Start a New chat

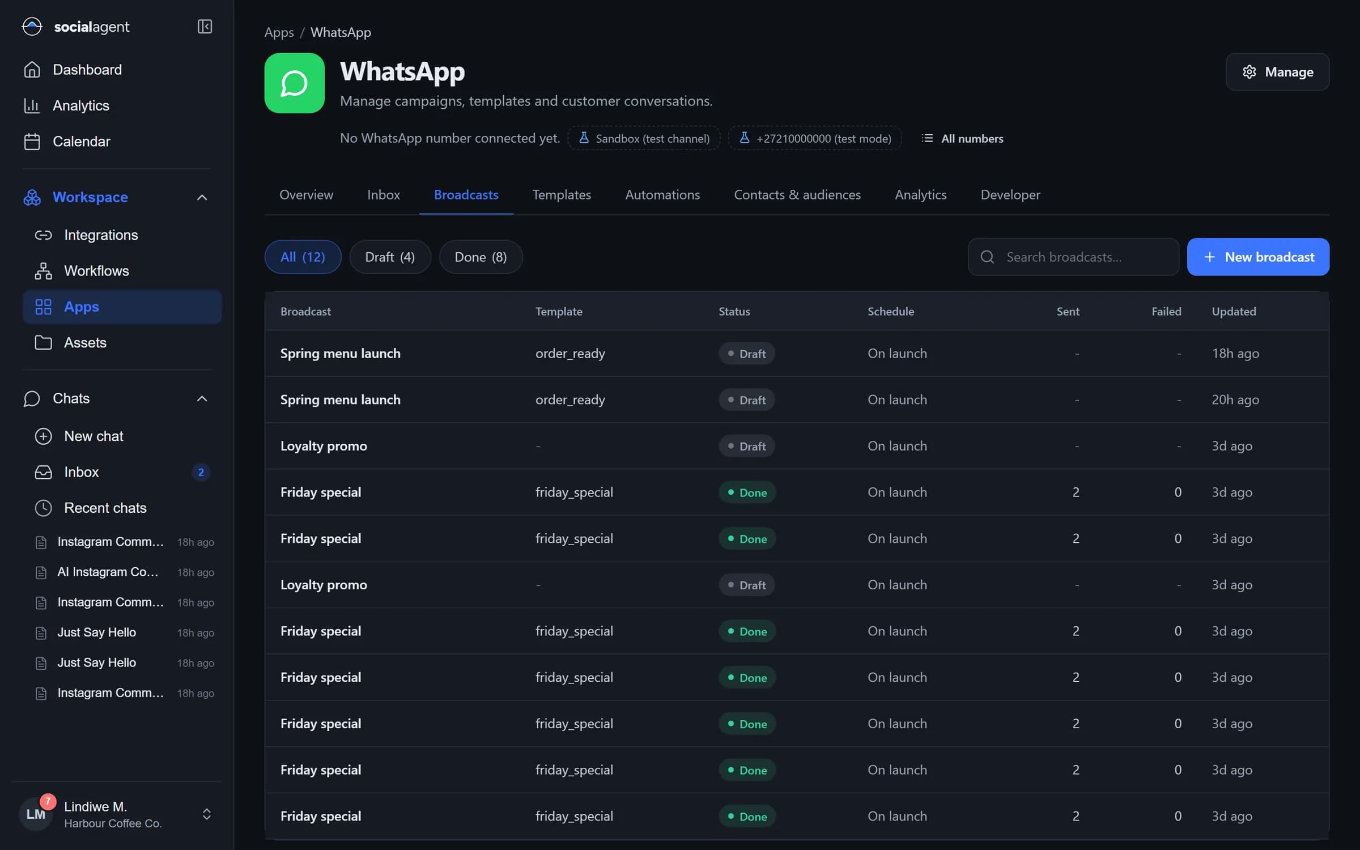[x=122, y=436]
